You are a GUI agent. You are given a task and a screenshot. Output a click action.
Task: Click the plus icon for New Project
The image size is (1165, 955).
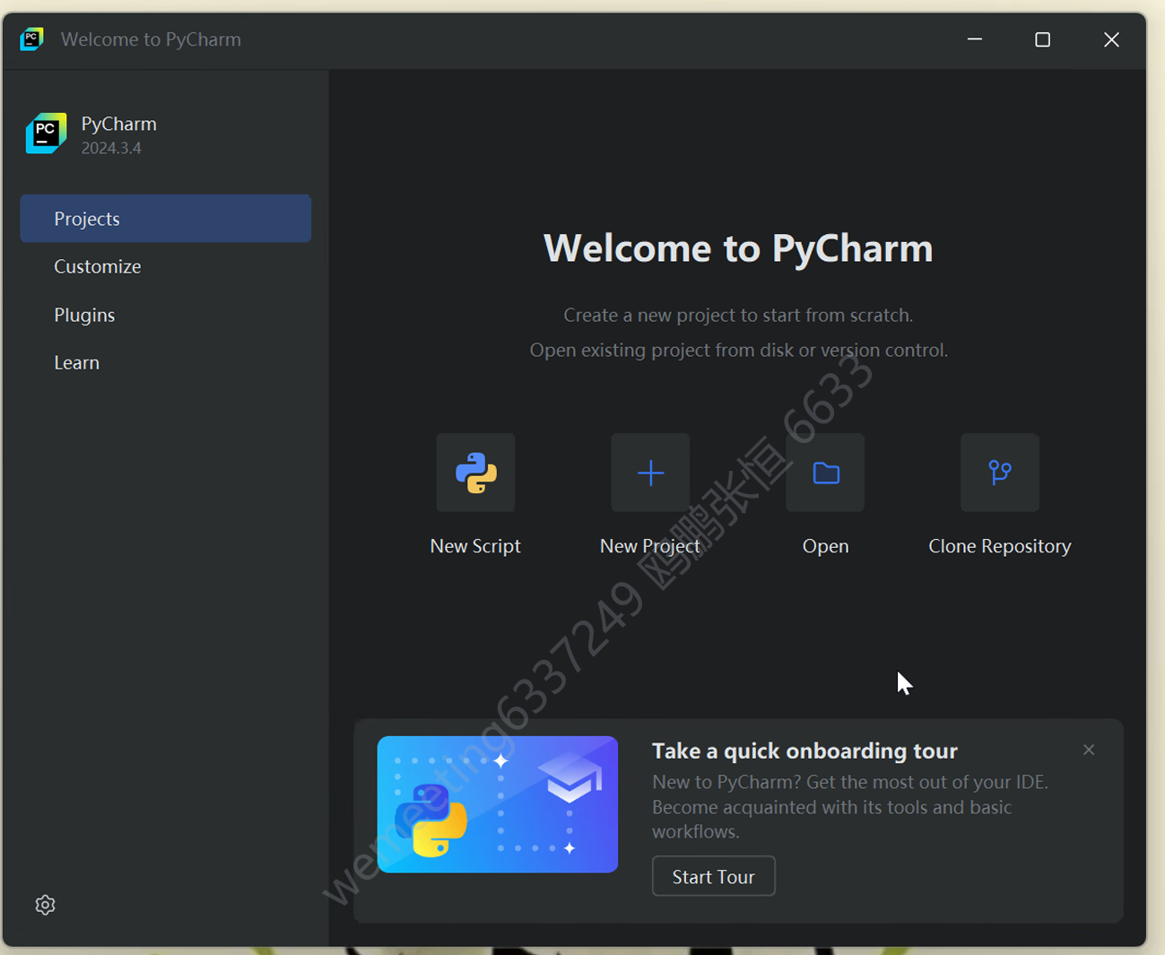[650, 473]
